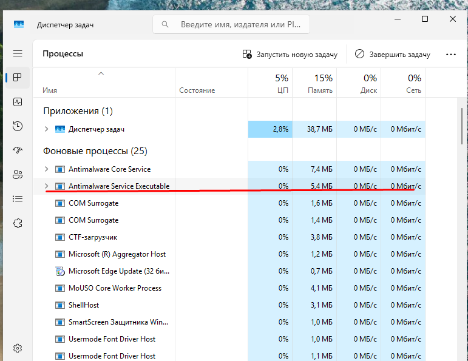
Task: Open the three-dots more options menu
Action: click(451, 55)
